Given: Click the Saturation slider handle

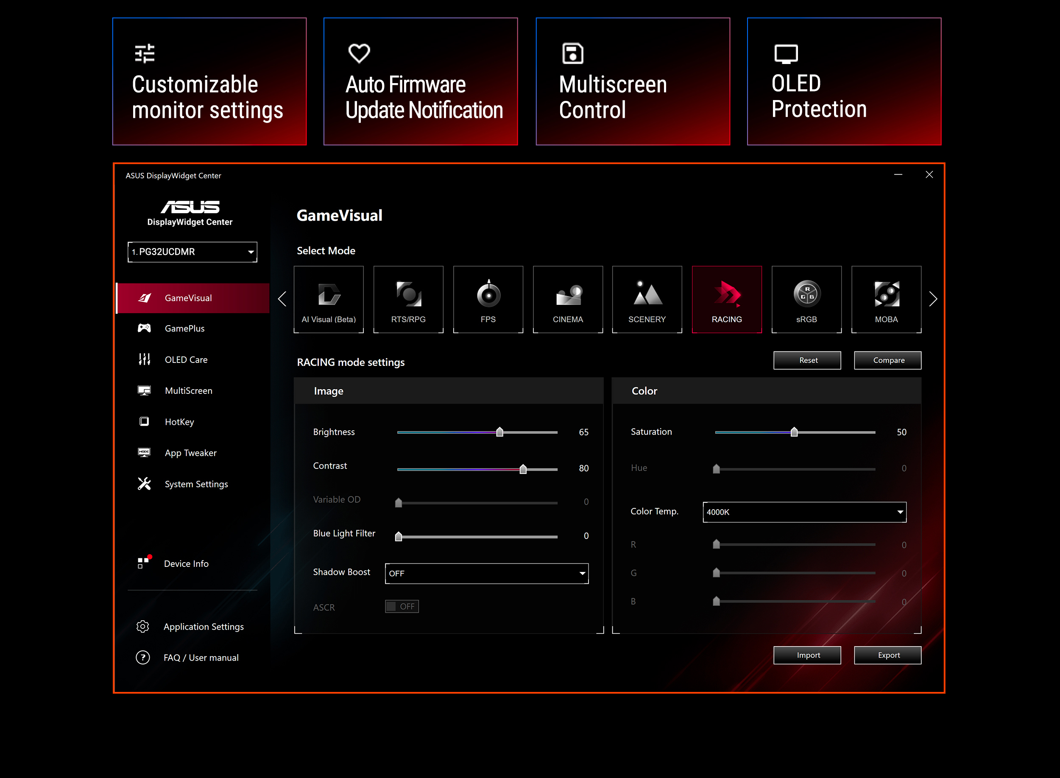Looking at the screenshot, I should click(794, 431).
